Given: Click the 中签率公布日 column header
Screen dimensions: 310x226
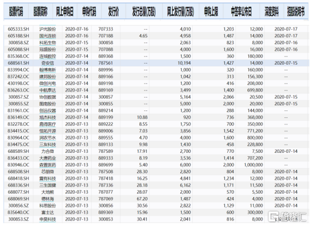Looking at the screenshot, I should (241, 12).
